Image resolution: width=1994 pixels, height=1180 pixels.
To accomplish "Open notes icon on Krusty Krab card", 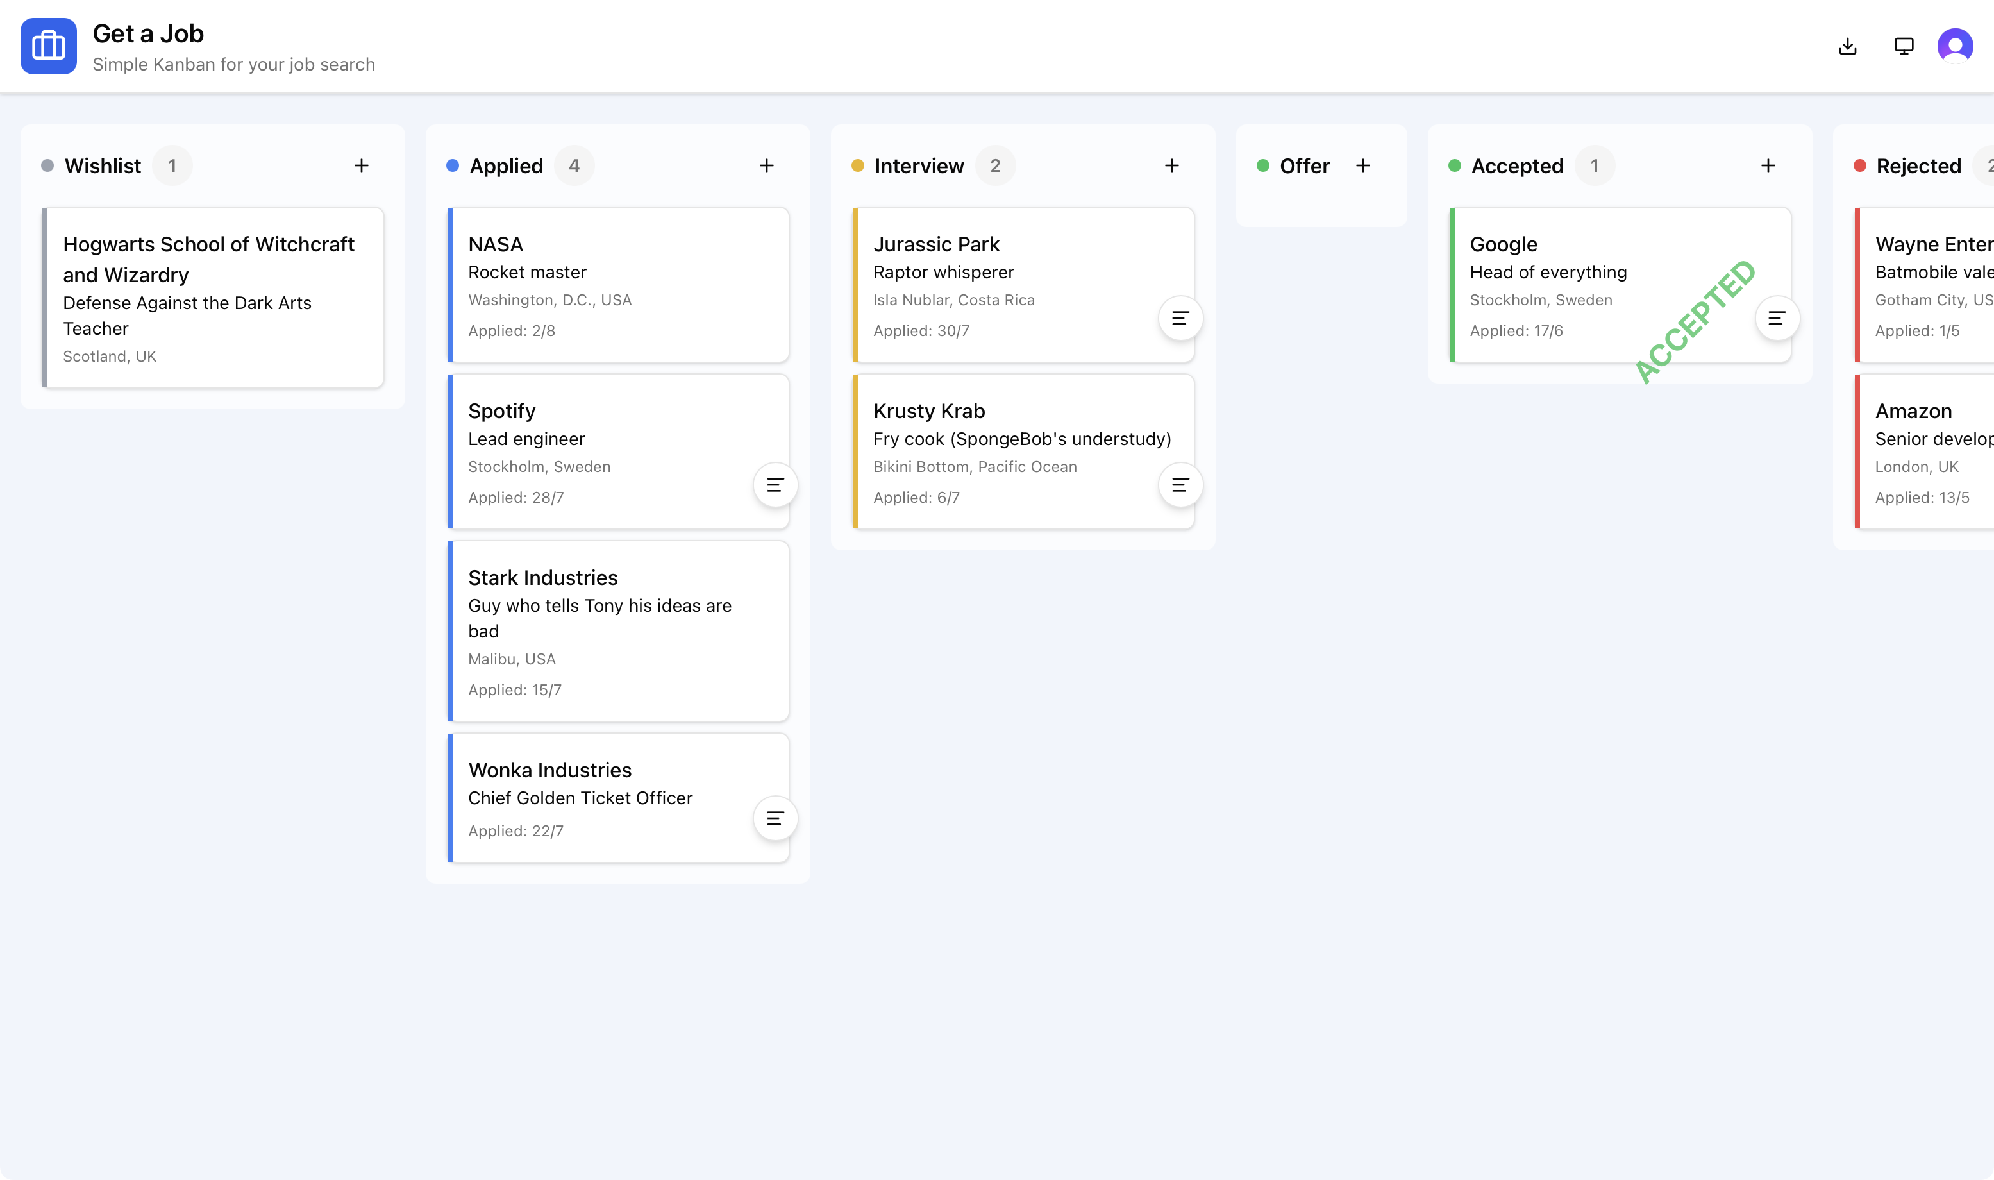I will tap(1181, 485).
